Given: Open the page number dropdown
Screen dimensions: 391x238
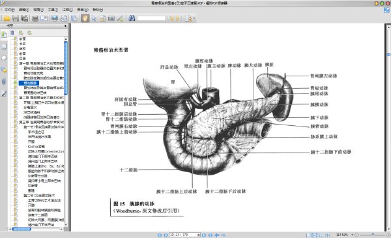Looking at the screenshot, I should (199, 235).
